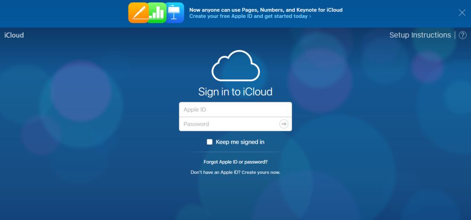This screenshot has height=220, width=471.
Task: Open the help question mark icon
Action: click(463, 35)
